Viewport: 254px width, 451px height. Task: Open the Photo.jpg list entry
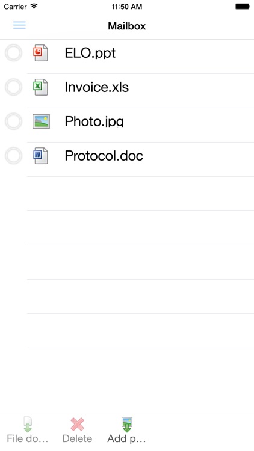(127, 125)
